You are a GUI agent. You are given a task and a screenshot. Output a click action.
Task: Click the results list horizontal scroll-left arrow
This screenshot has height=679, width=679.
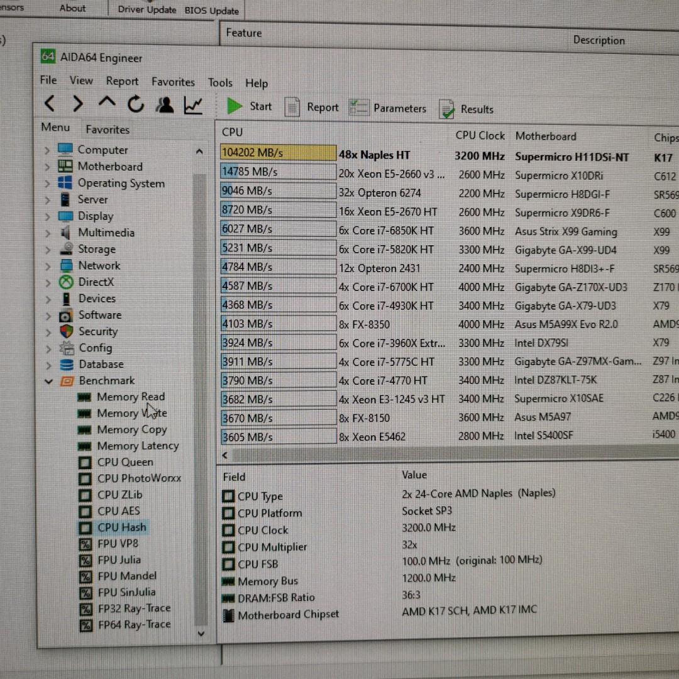coord(224,455)
